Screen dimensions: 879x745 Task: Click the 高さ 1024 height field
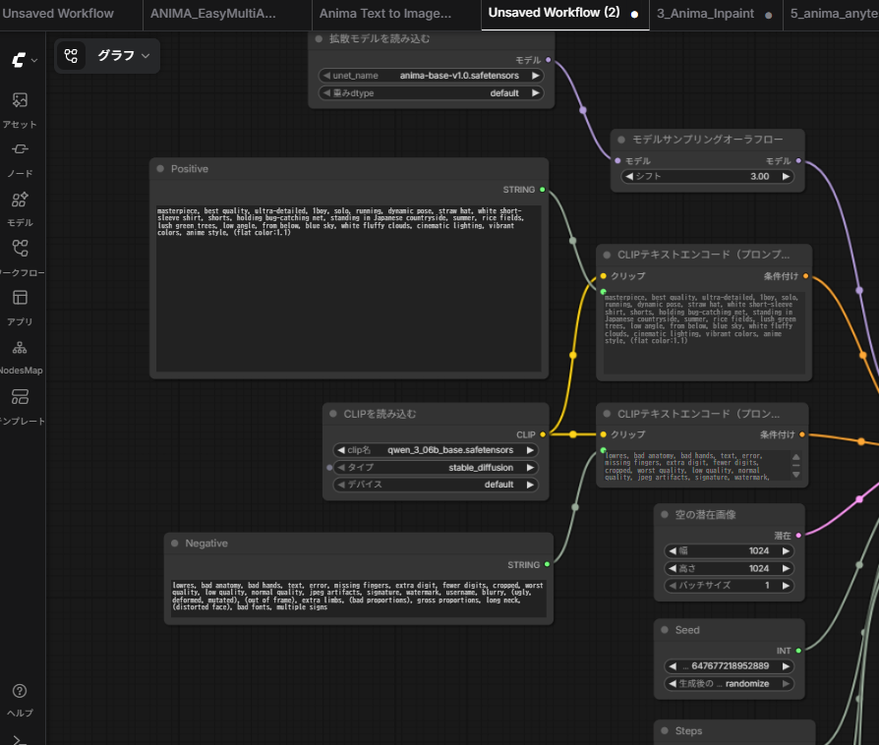click(x=729, y=568)
